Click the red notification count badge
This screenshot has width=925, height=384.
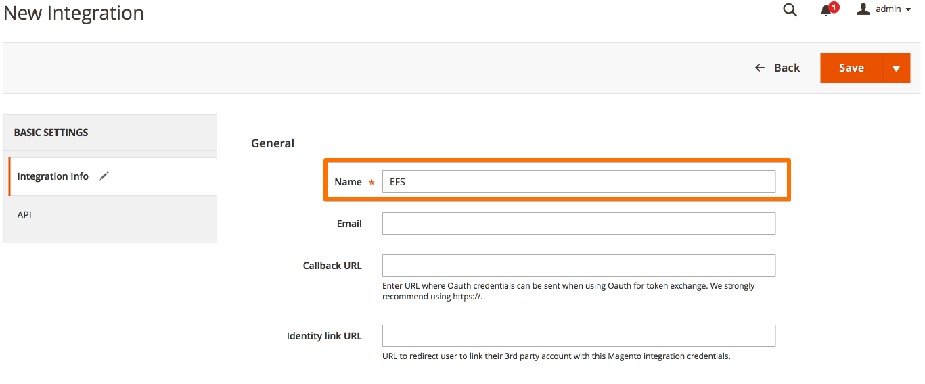[x=834, y=7]
